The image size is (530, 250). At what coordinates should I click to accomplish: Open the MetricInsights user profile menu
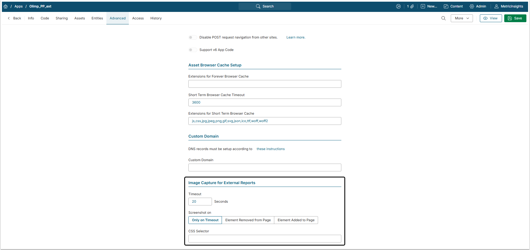[509, 6]
